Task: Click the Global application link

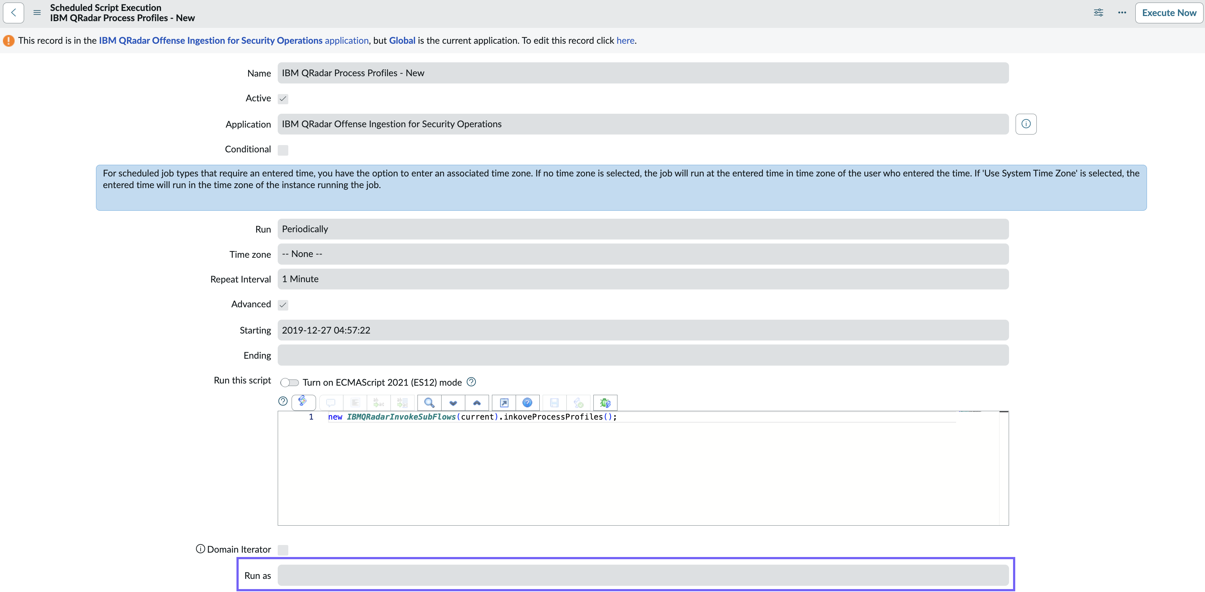Action: pos(402,40)
